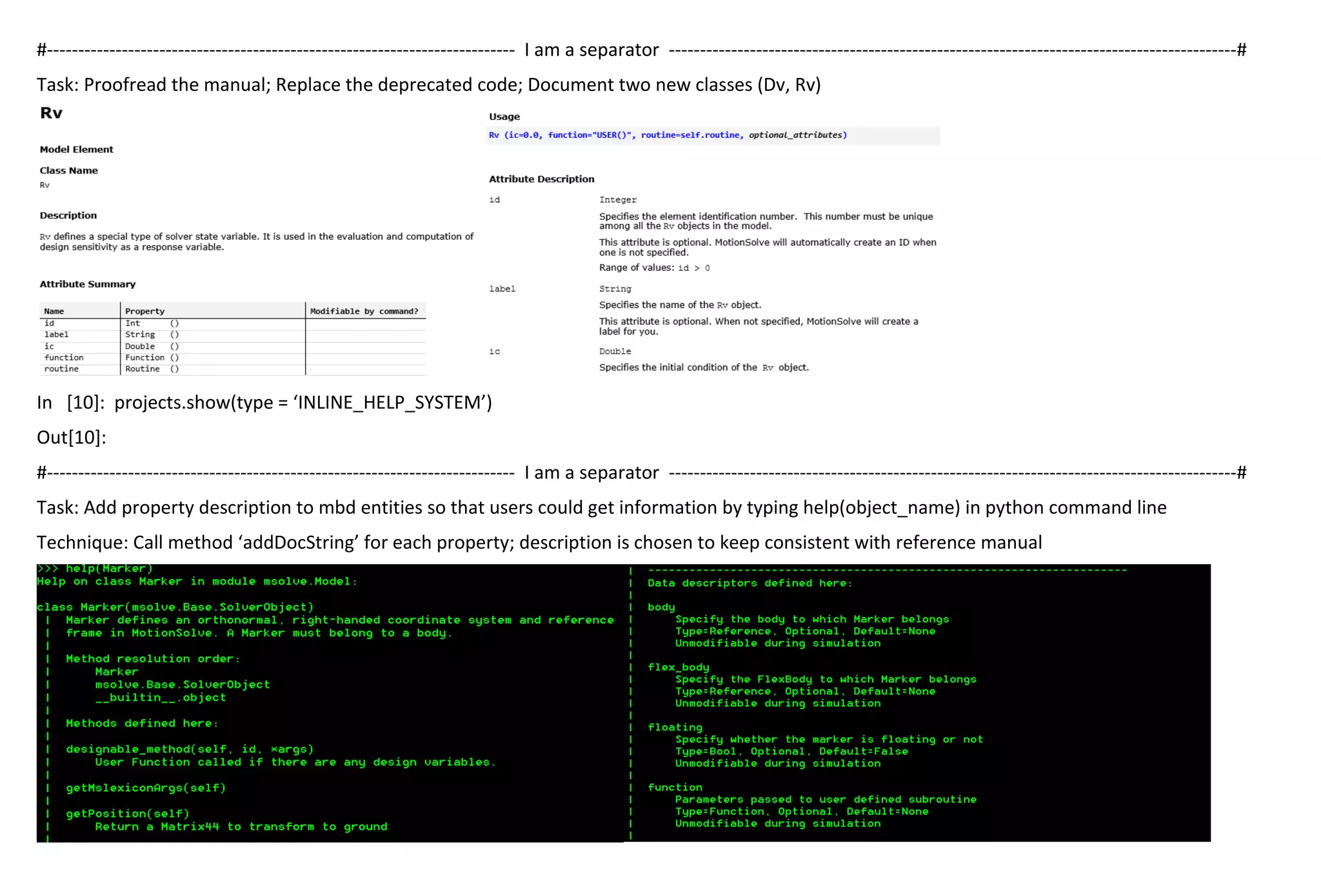Image resolution: width=1321 pixels, height=880 pixels.
Task: Click 'flex_body' descriptor in terminal output
Action: 678,667
